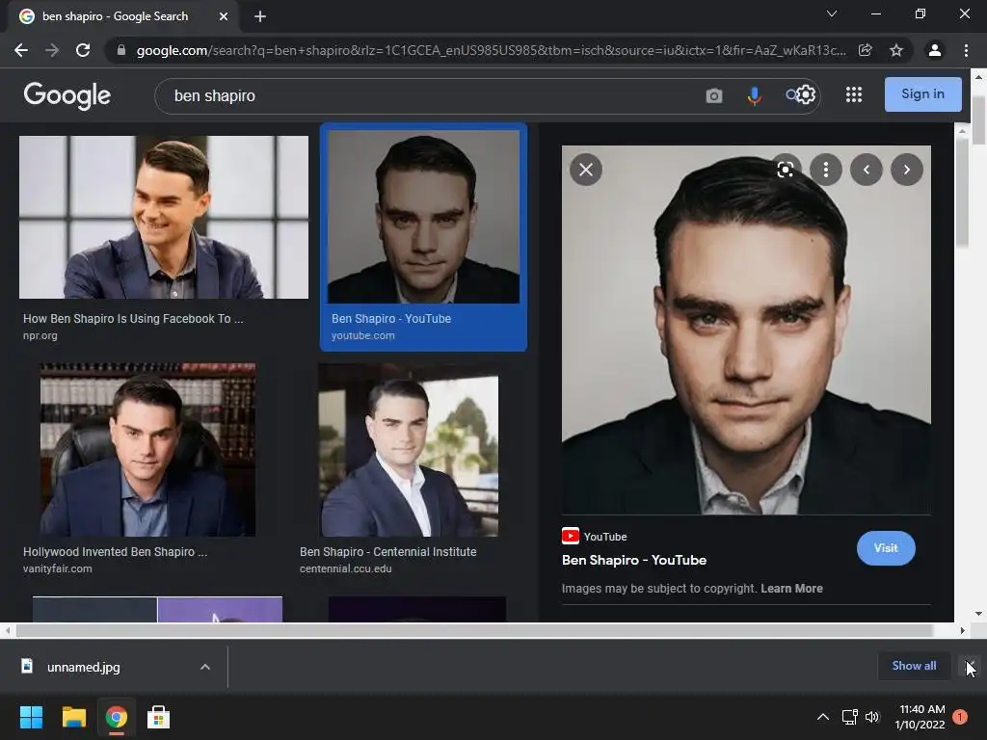Click the browser forward arrow
987x740 pixels.
(52, 50)
